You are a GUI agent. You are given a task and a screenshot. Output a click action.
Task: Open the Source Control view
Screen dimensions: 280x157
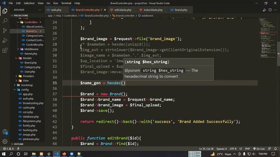(x=5, y=31)
